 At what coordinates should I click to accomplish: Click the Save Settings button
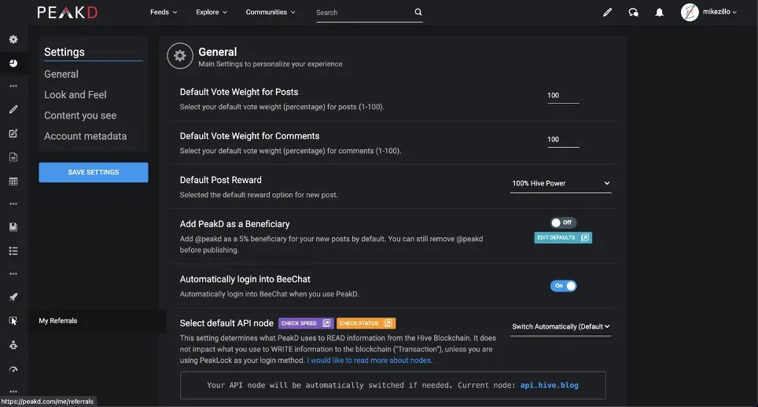(x=94, y=172)
